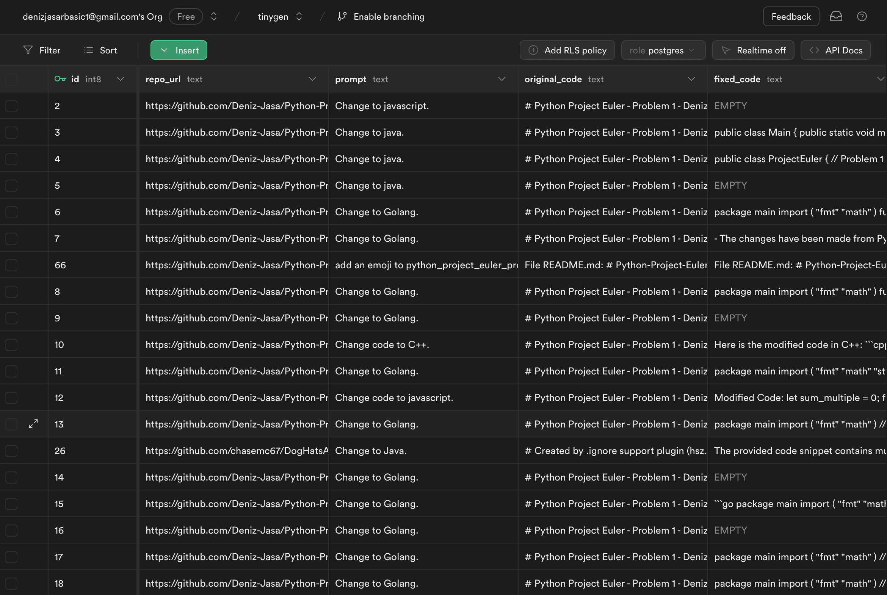Open the original_code column header dropdown
Viewport: 887px width, 595px height.
point(691,79)
